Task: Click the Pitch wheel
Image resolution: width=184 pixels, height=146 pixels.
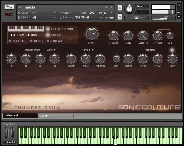Action: point(7,133)
